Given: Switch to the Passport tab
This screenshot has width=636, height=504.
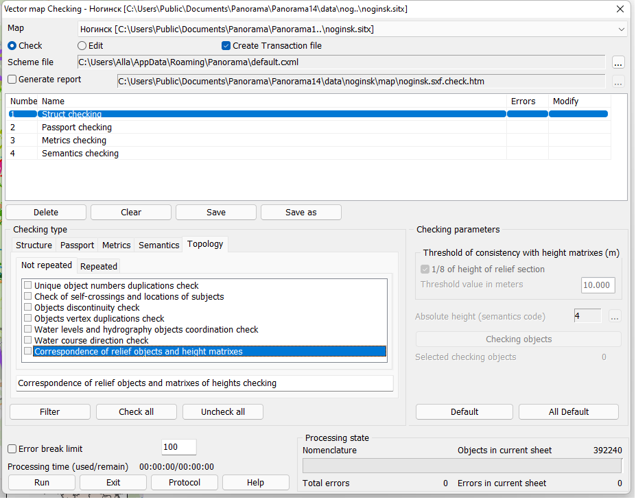Looking at the screenshot, I should tap(77, 245).
